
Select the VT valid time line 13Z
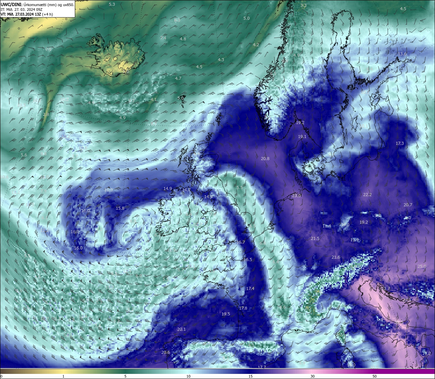(26, 14)
